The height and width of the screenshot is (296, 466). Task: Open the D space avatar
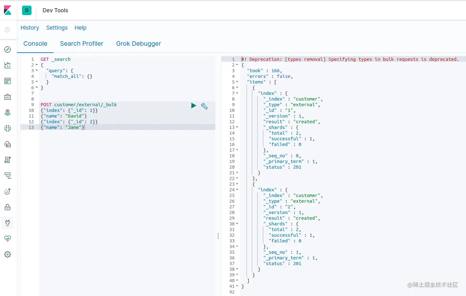tap(27, 10)
